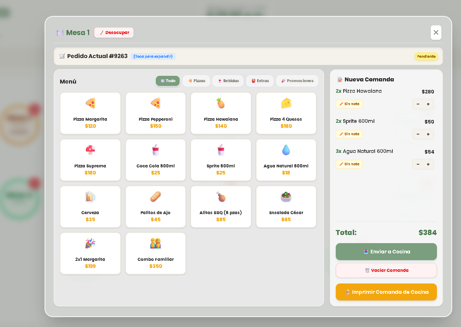Image resolution: width=461 pixels, height=327 pixels.
Task: Decrease Sprite 600ml quantity with minus
Action: [x=418, y=134]
